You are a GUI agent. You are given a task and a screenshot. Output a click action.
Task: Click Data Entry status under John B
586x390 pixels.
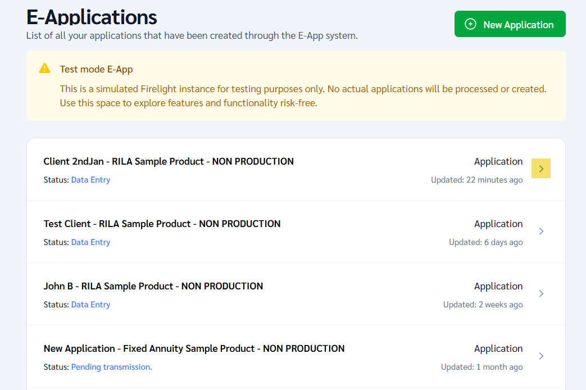tap(90, 305)
